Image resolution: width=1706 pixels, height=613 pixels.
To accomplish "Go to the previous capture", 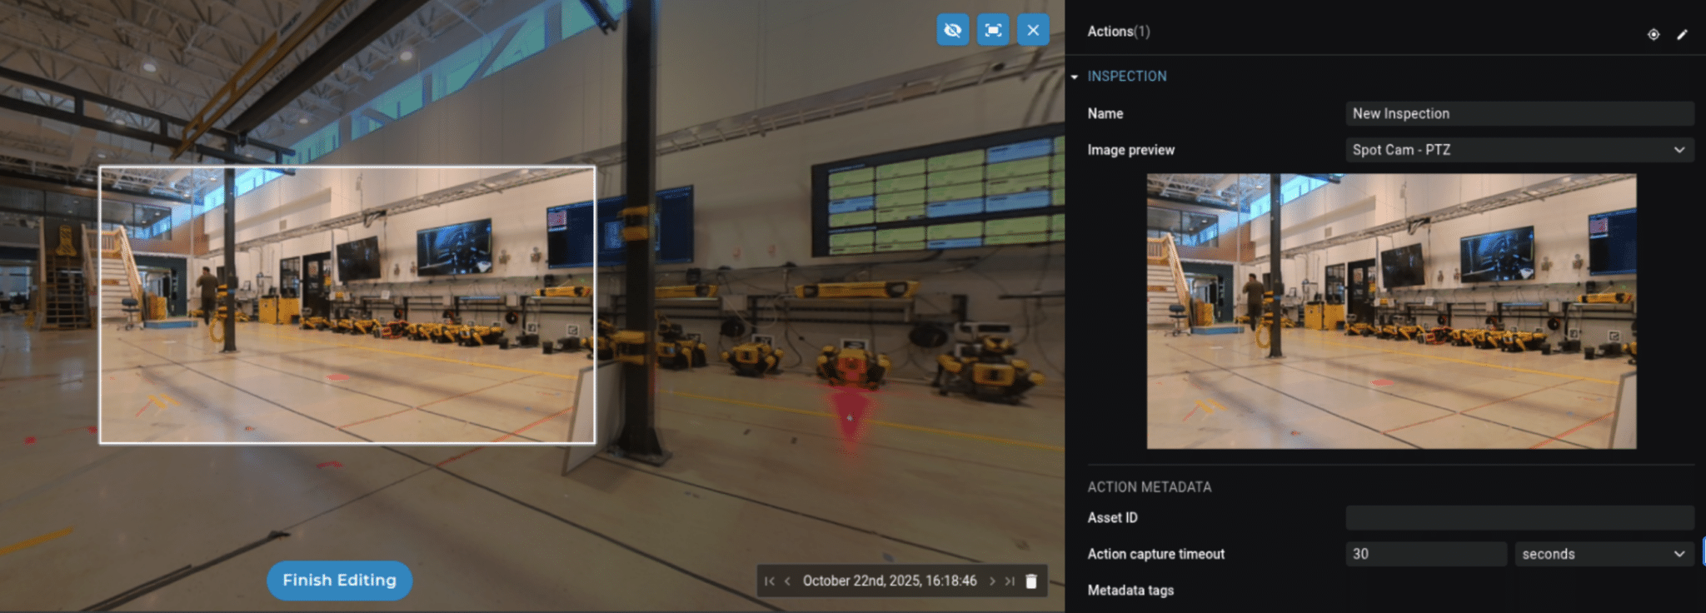I will coord(787,581).
